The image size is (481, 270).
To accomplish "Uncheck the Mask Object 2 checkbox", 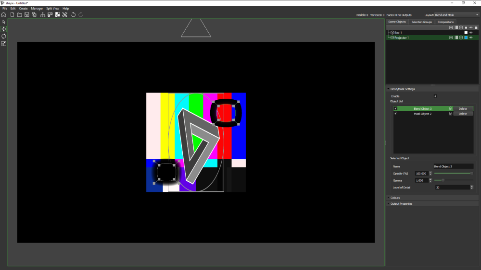I will click(395, 114).
